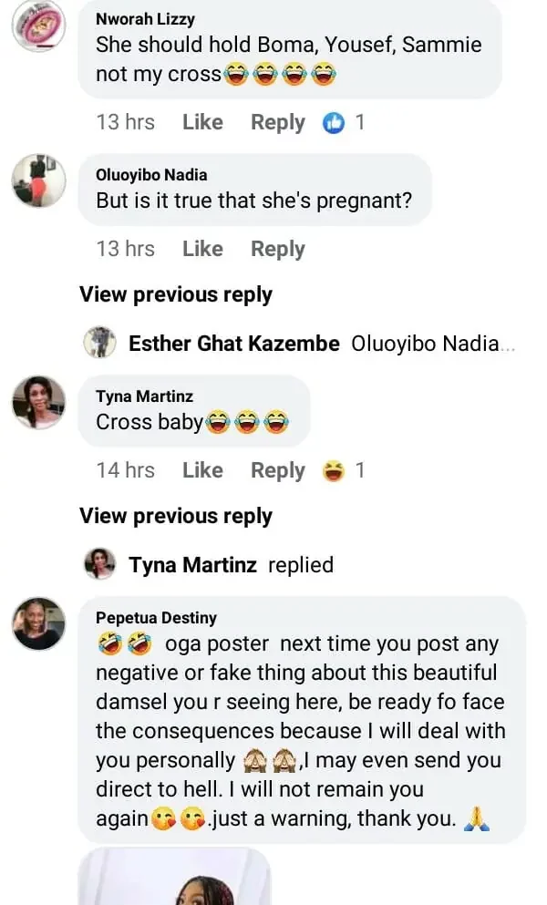Click the haha reaction on Tyna's comment
Viewport: 547px width, 905px height.
point(335,470)
